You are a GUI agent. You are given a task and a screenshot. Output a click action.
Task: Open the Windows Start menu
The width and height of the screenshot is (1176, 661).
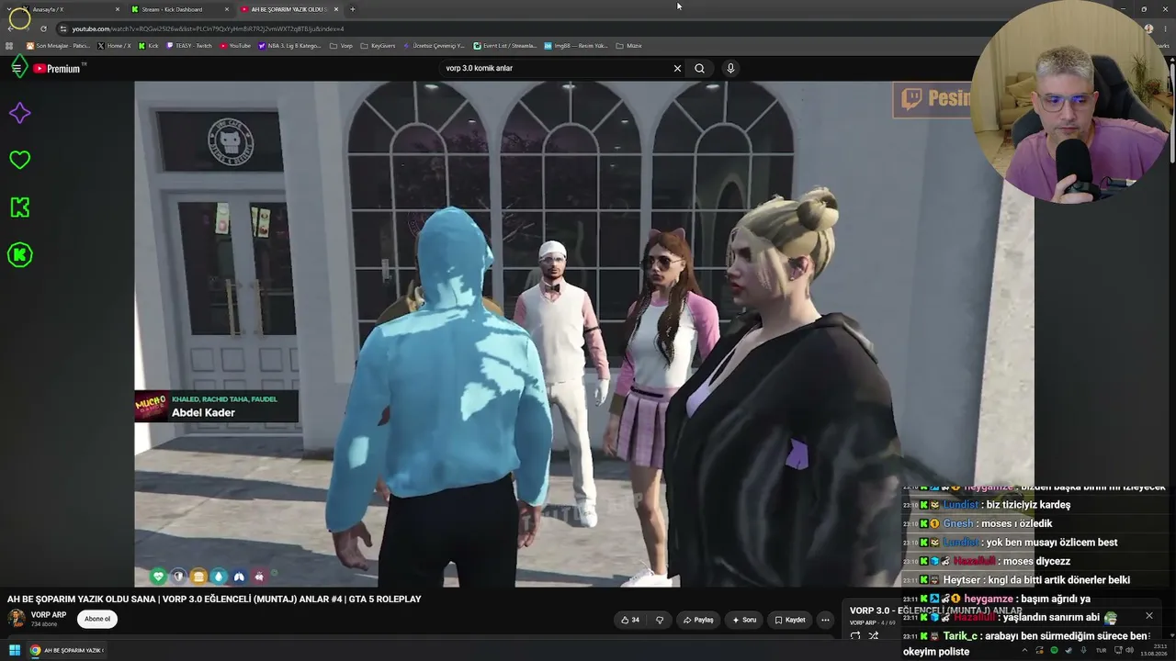[x=15, y=650]
